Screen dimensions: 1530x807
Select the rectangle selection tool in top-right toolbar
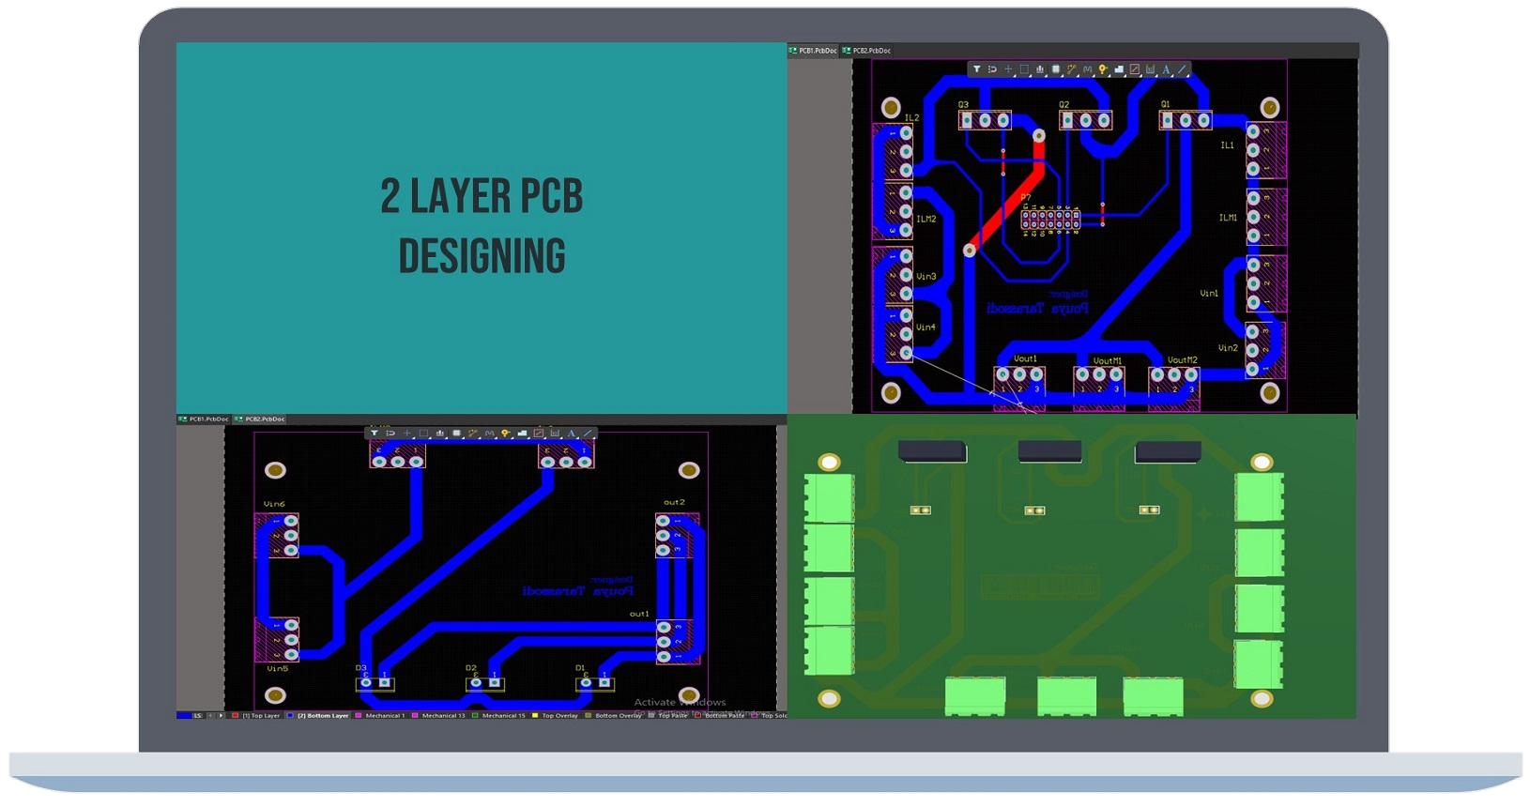[1024, 69]
